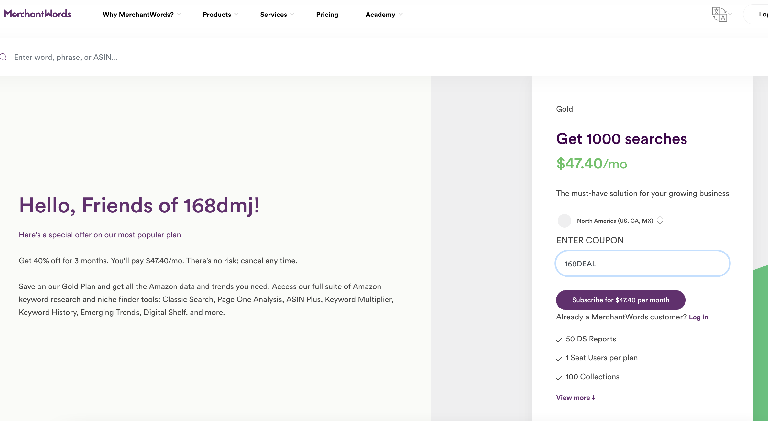Viewport: 768px width, 421px height.
Task: Click the '1 Seat Users per plan' text
Action: coord(601,358)
